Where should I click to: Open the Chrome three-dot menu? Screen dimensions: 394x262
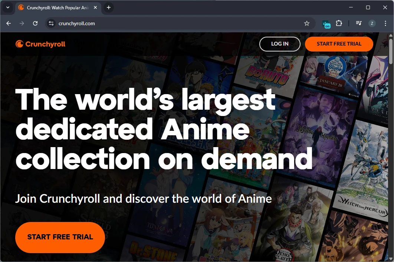click(x=385, y=23)
